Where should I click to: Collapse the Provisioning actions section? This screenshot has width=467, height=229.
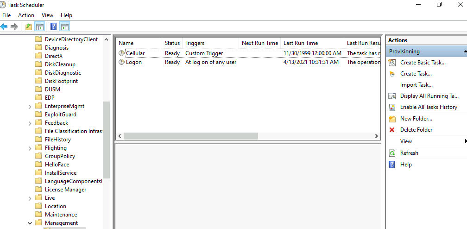[465, 51]
